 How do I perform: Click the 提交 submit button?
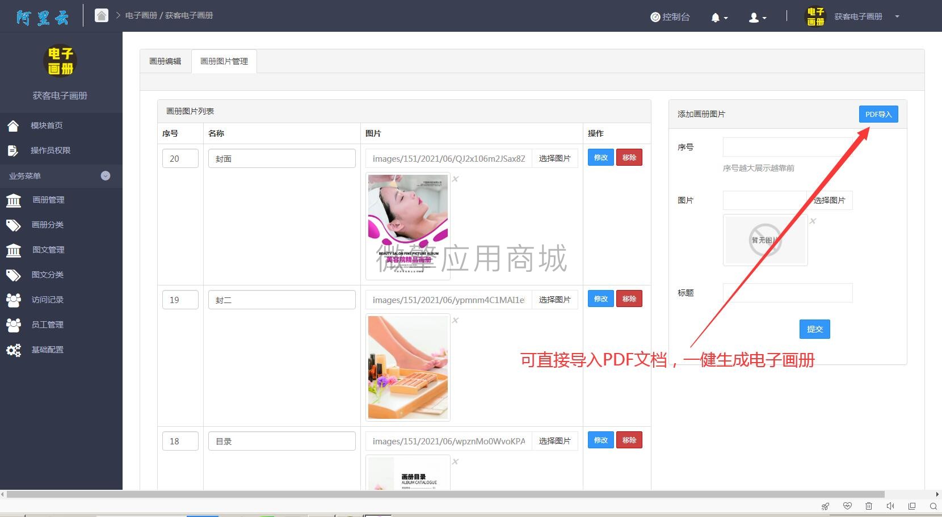[815, 329]
